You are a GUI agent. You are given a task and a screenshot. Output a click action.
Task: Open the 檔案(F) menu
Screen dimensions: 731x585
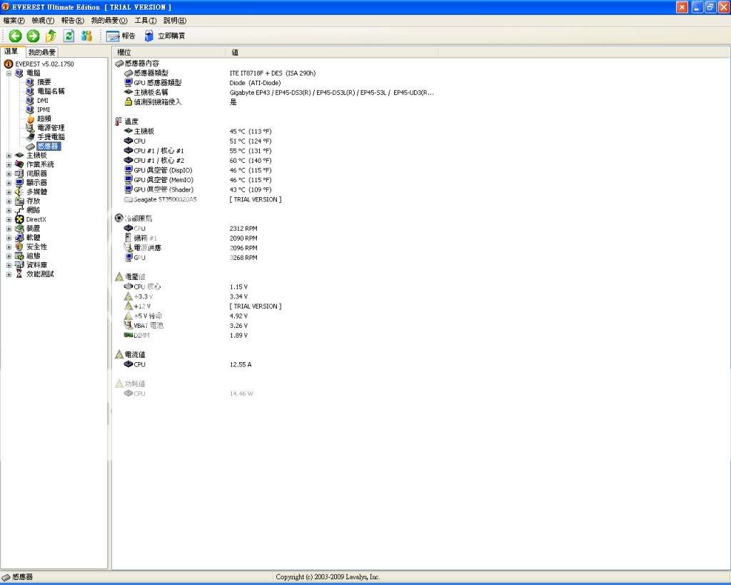click(14, 21)
